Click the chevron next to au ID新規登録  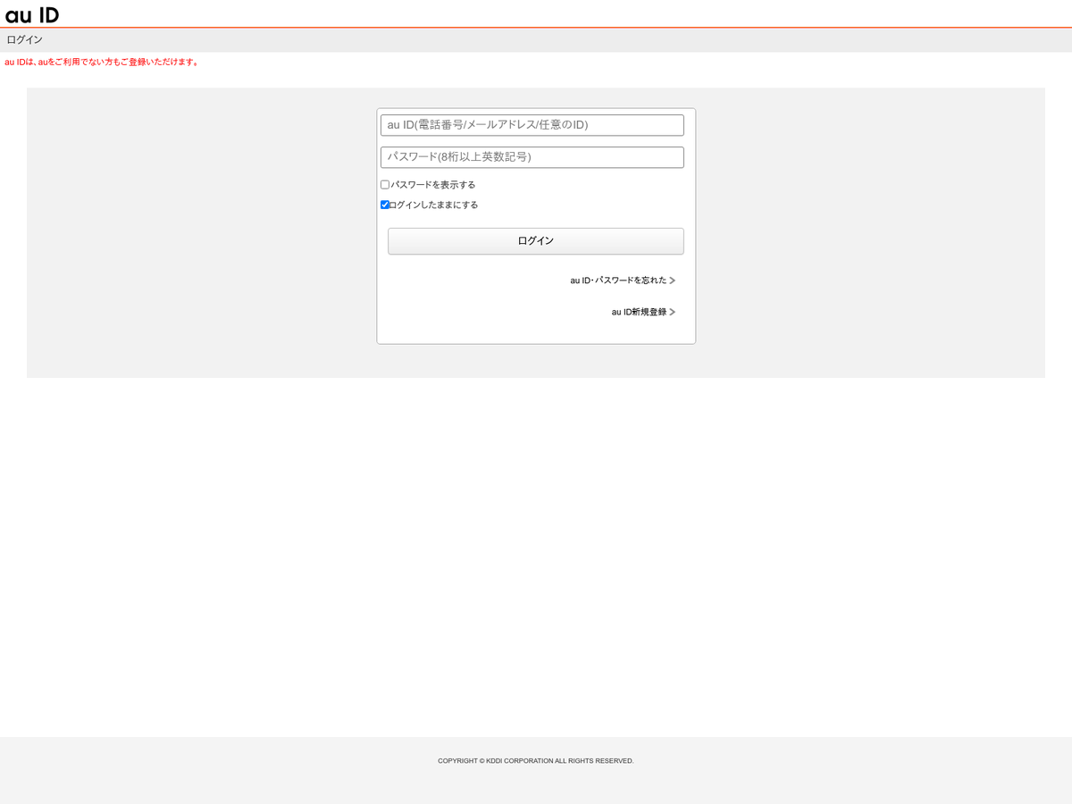click(673, 313)
